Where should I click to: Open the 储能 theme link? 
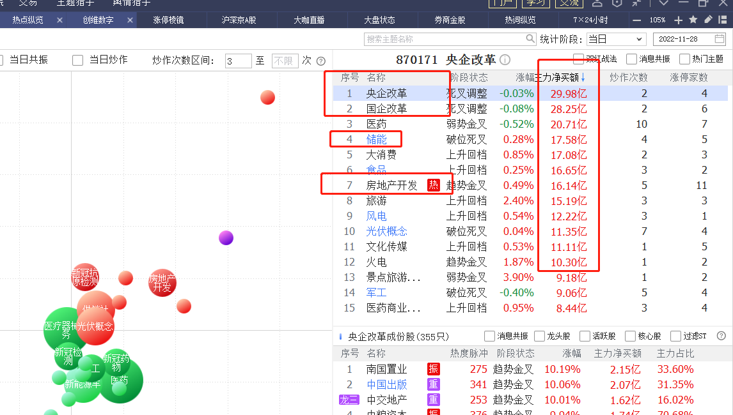[376, 139]
